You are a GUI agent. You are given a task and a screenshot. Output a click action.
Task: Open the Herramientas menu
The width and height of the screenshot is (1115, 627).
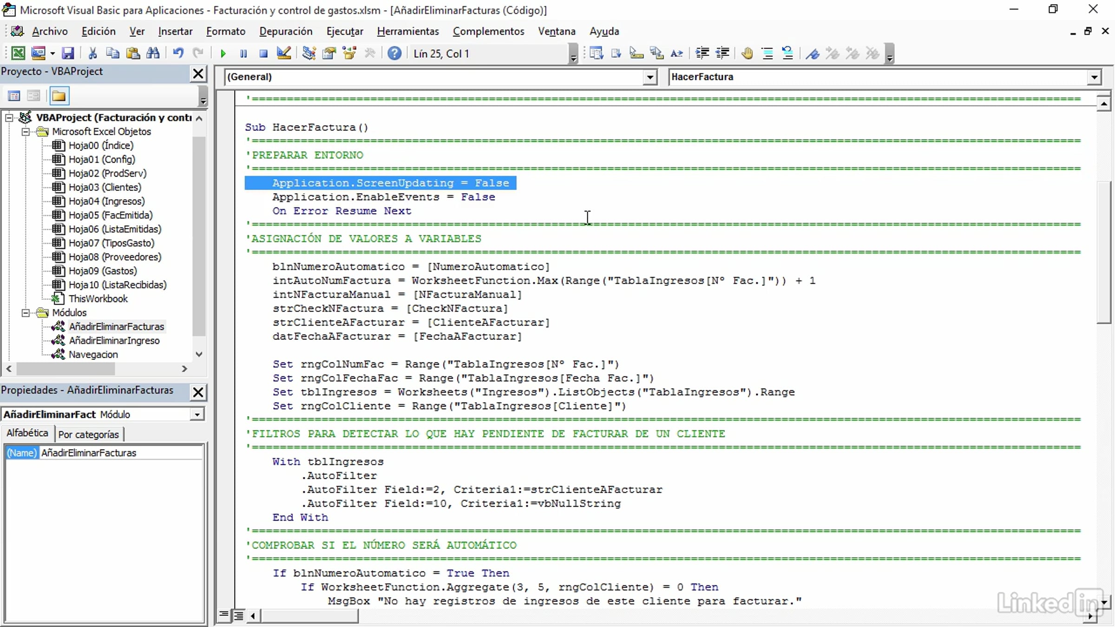pos(408,31)
